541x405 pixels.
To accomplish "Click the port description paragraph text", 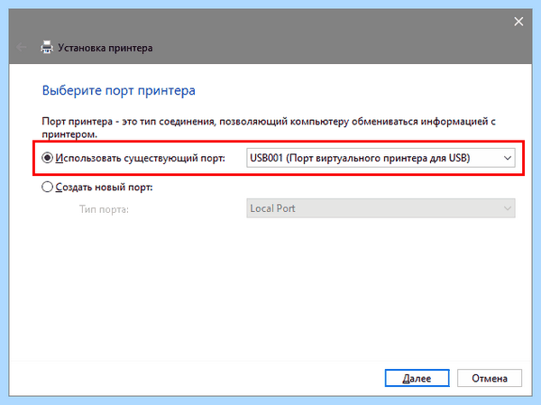I will click(269, 127).
